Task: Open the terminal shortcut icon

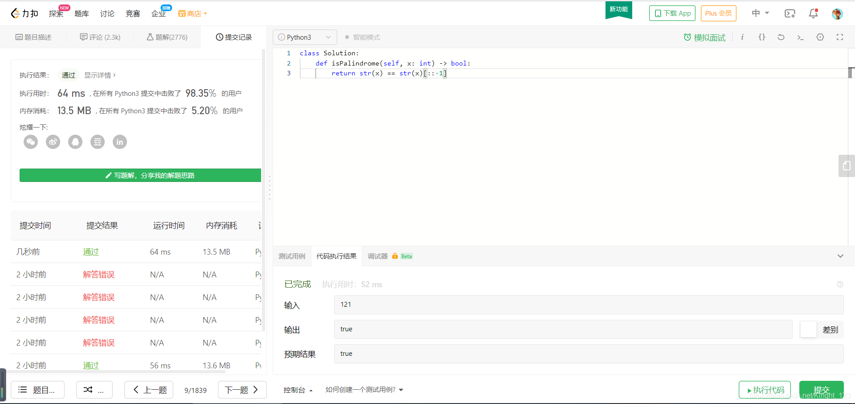Action: coord(801,37)
